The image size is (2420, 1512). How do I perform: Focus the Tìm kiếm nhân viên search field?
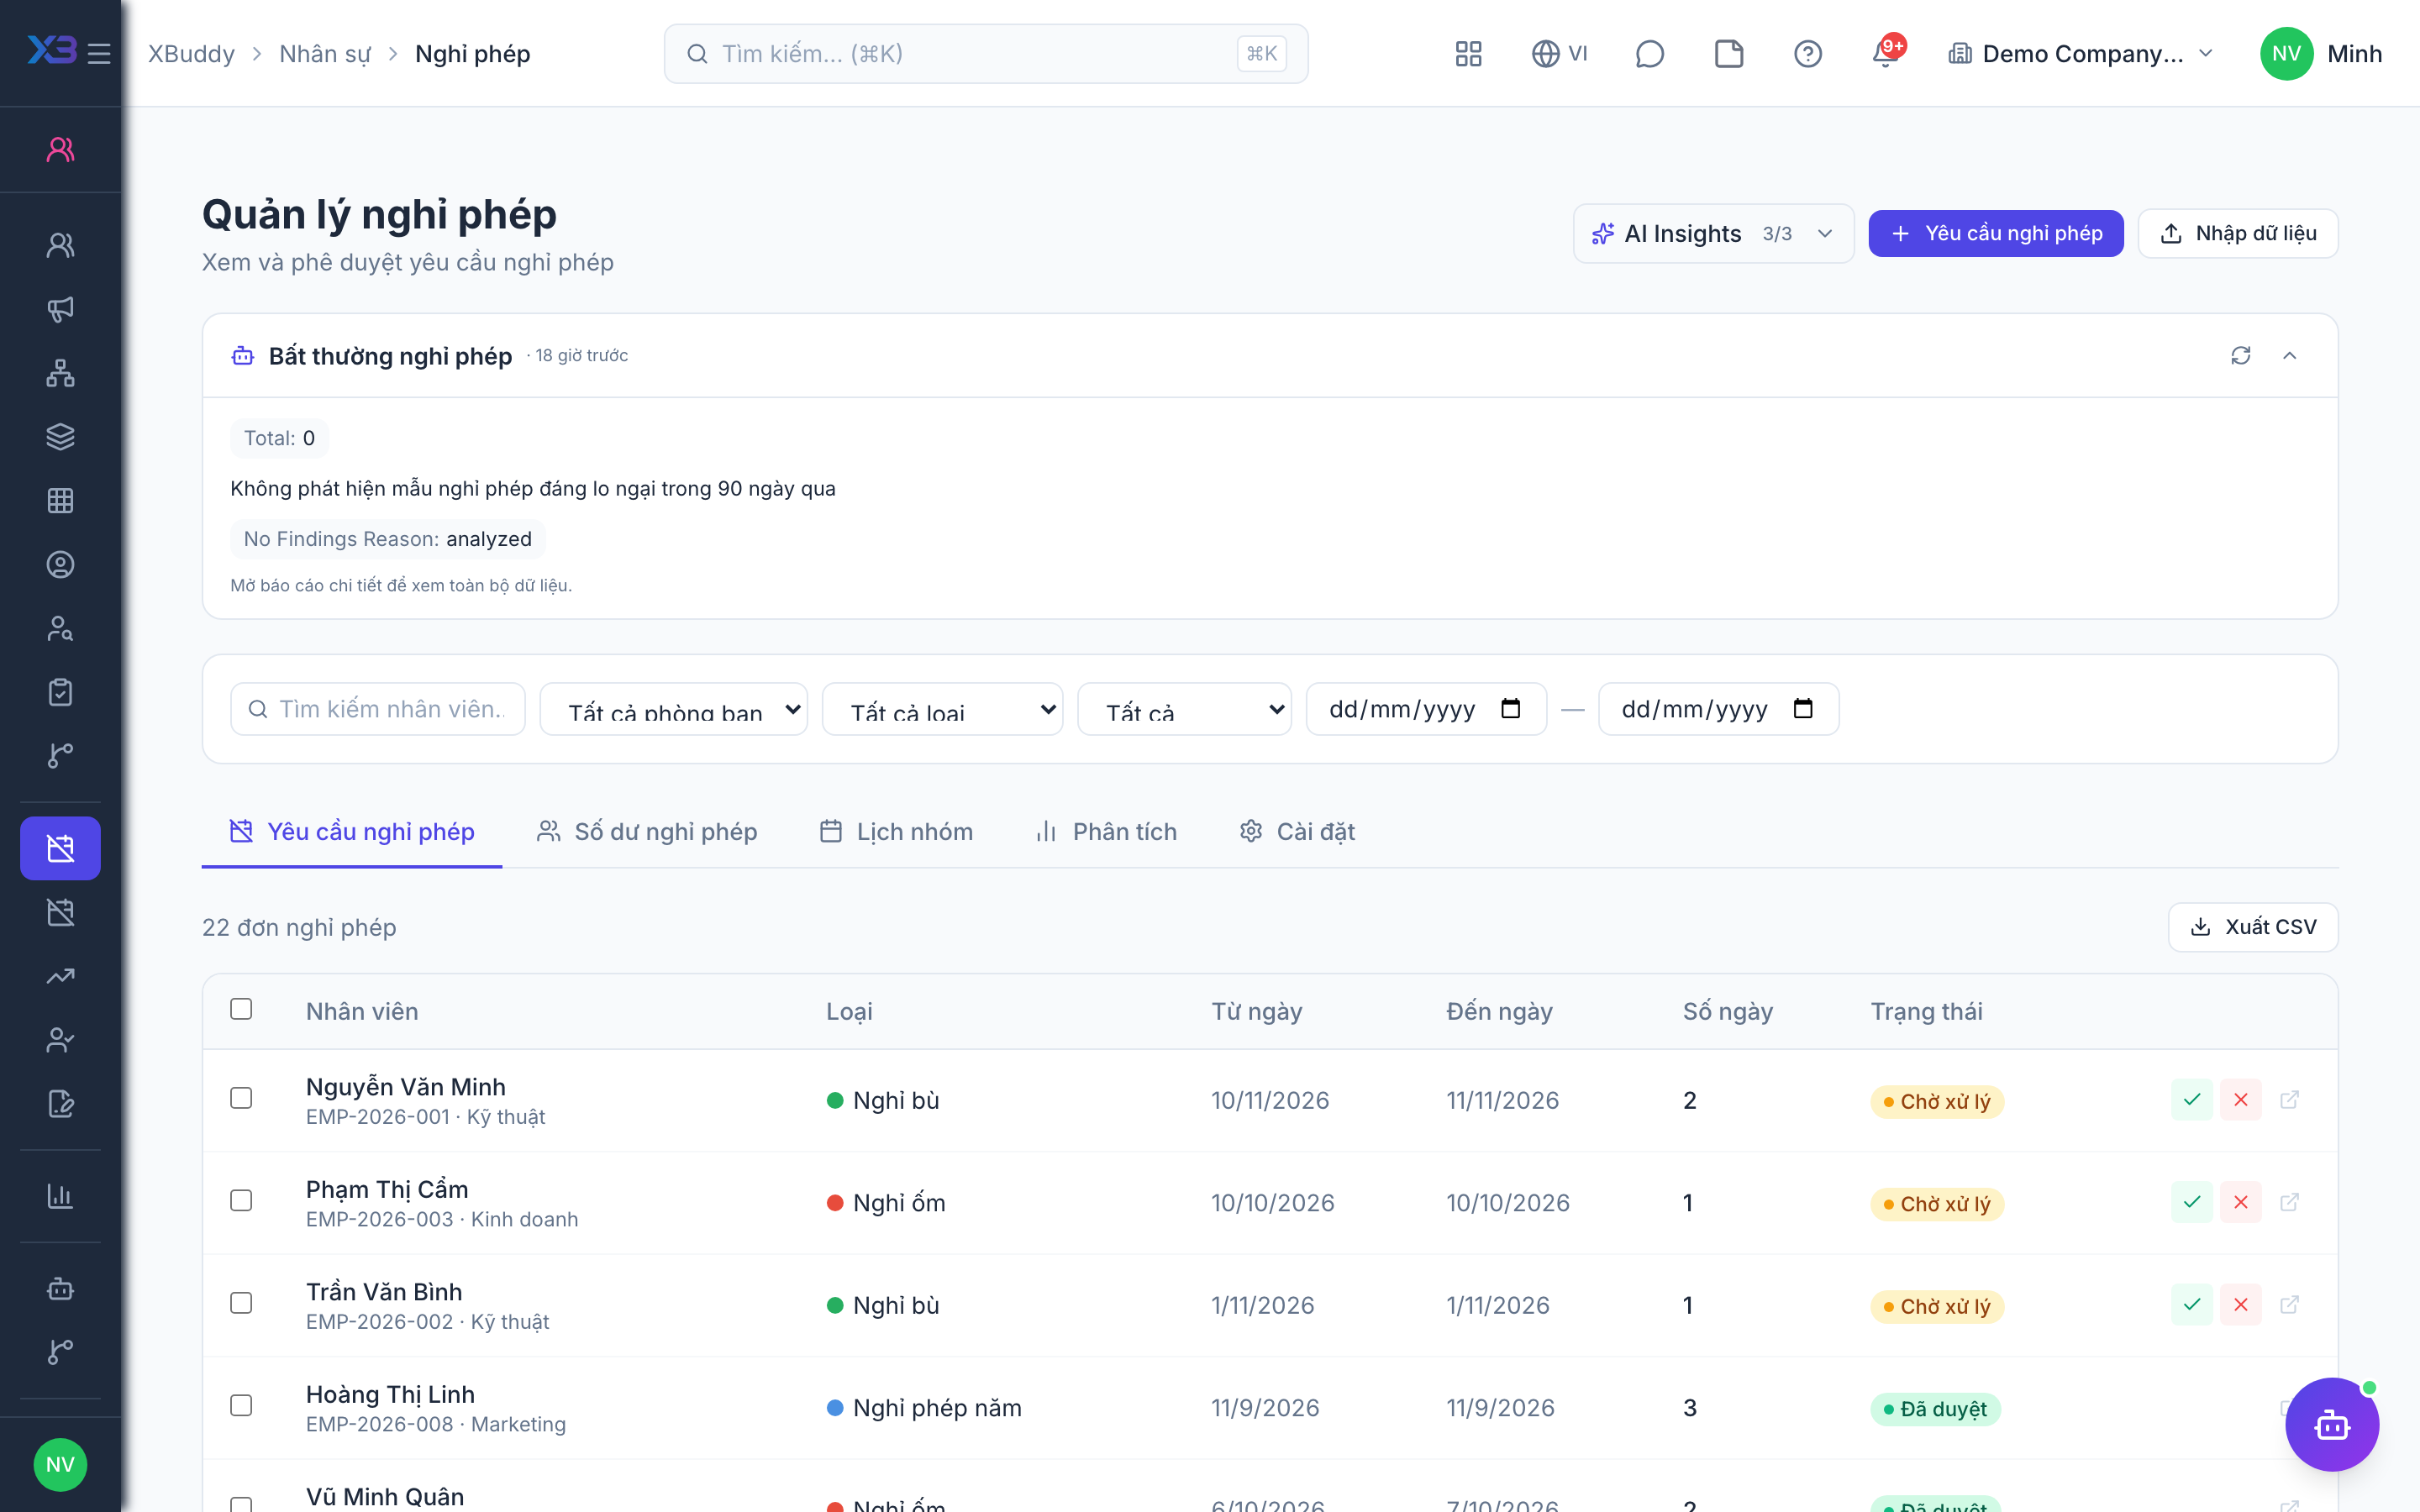[378, 709]
